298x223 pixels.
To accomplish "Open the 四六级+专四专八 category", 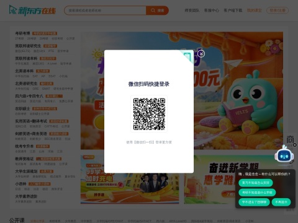I will [x=29, y=96].
